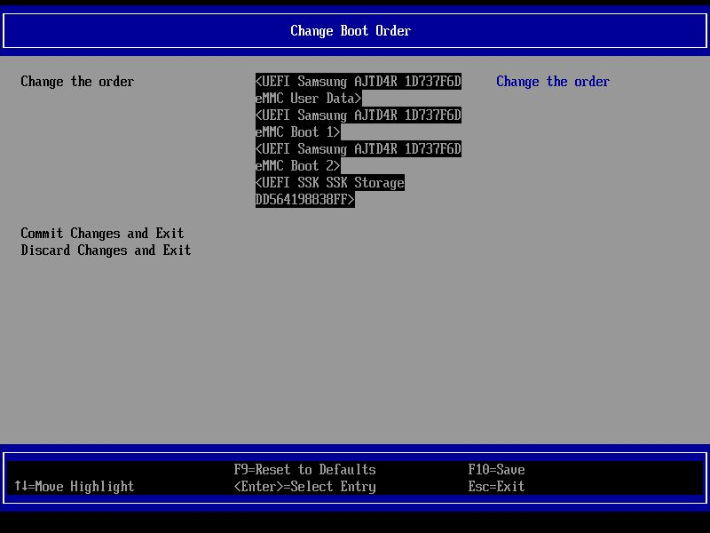The width and height of the screenshot is (710, 533).
Task: Click the Change the order field label
Action: coord(76,81)
